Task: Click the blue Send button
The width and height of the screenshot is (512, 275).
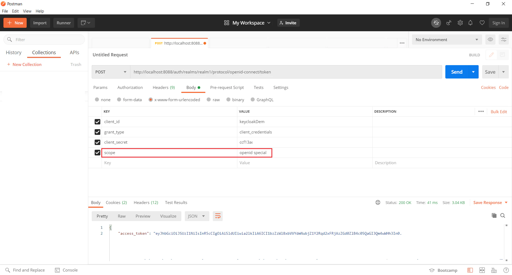Action: [457, 72]
